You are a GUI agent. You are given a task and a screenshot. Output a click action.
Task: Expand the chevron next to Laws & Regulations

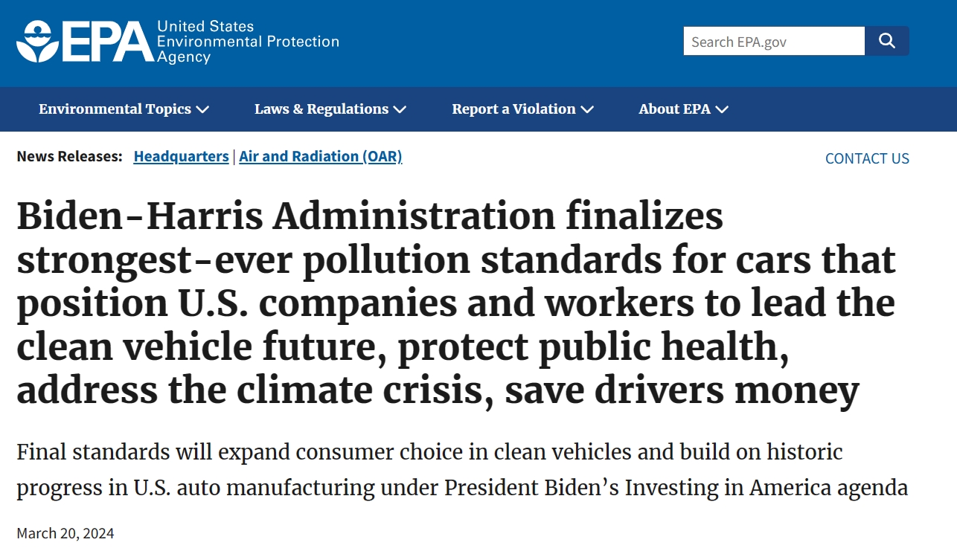point(400,110)
